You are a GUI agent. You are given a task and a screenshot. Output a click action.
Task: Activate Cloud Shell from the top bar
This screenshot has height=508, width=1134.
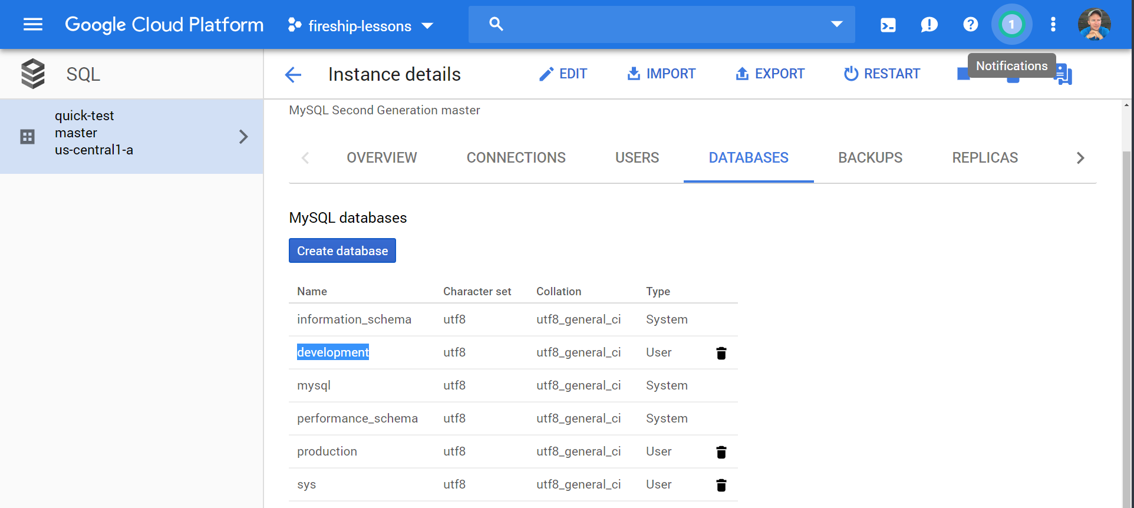tap(888, 25)
